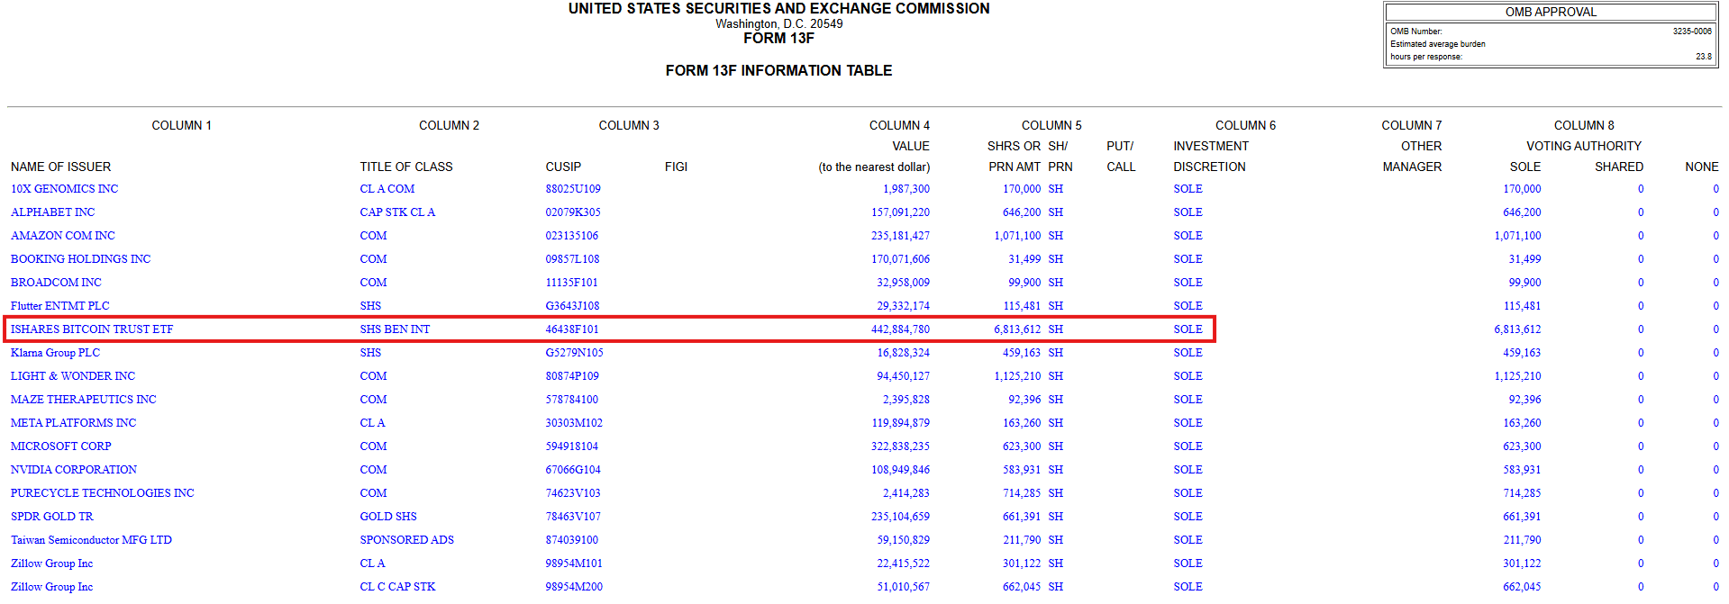The image size is (1729, 604).
Task: Click the Amazon value 235,181,427
Action: [900, 236]
